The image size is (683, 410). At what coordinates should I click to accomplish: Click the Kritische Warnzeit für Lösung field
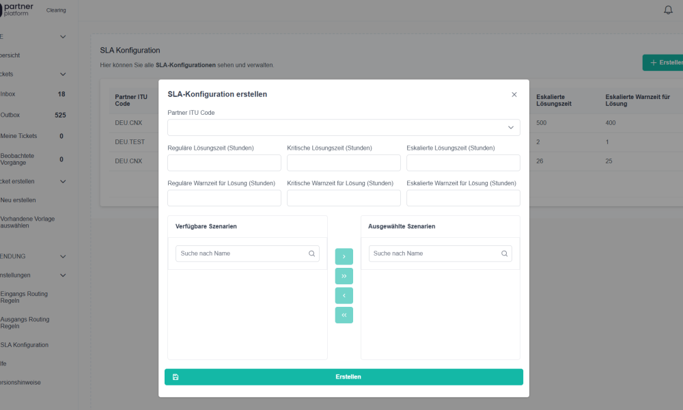click(344, 198)
